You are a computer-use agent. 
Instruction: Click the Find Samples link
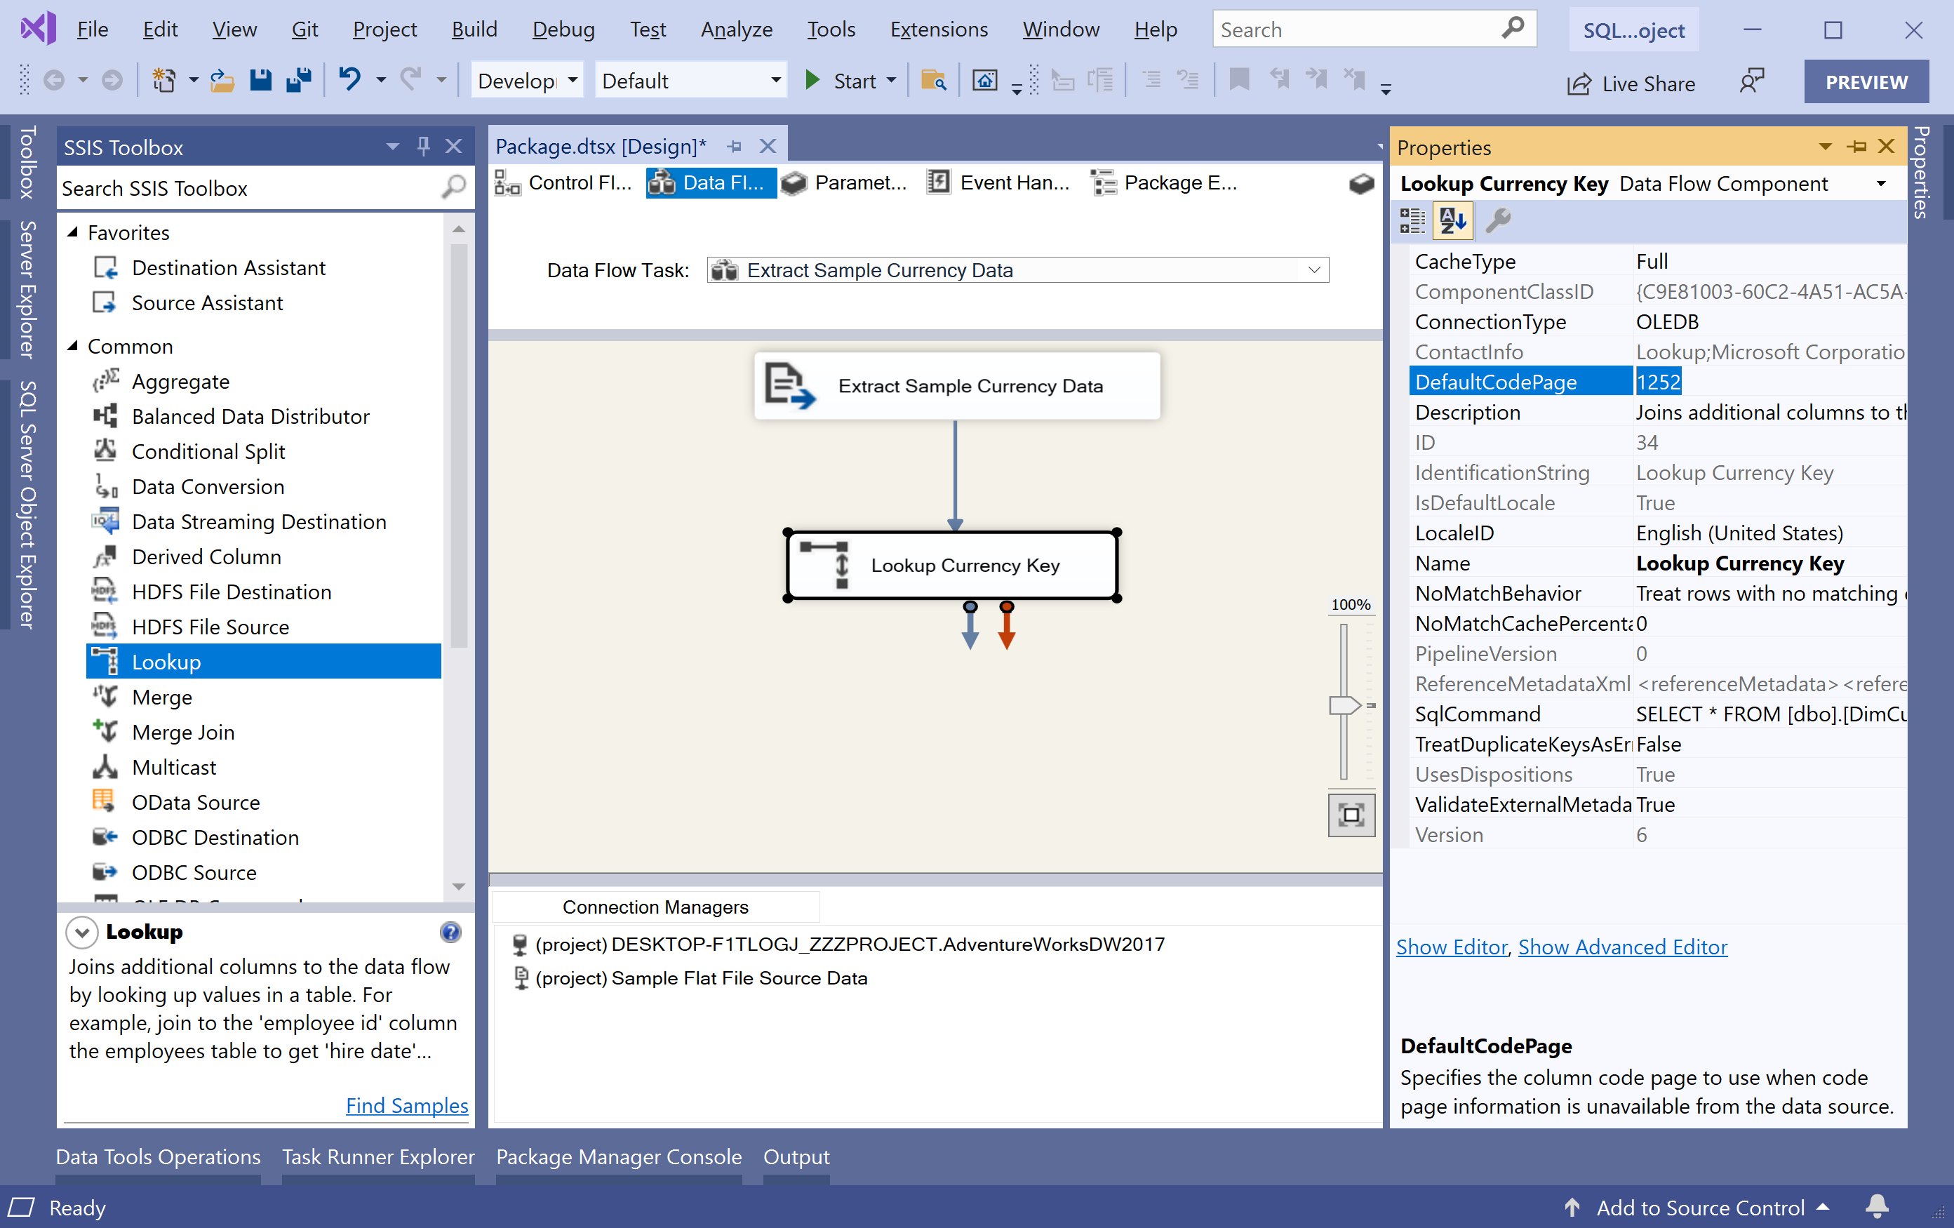(406, 1104)
